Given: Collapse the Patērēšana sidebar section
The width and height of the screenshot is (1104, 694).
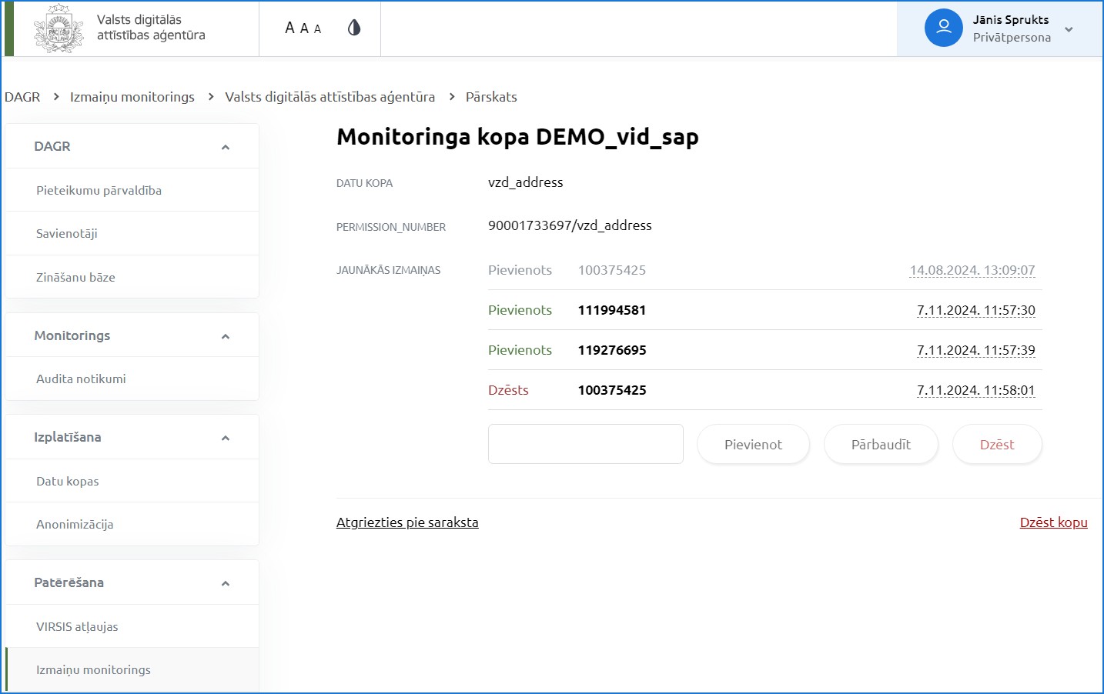Looking at the screenshot, I should [x=226, y=583].
